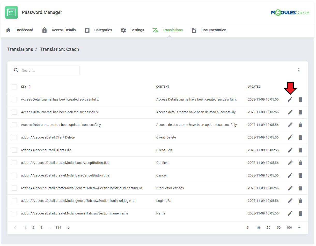Tick the name.name row checkbox
Viewport: 316px width, 246px height.
(x=14, y=213)
